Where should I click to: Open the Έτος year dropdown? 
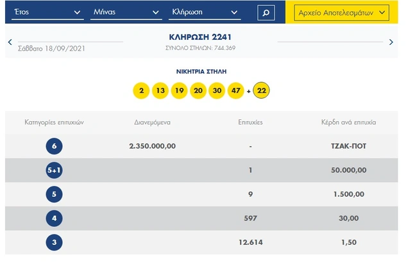click(47, 12)
